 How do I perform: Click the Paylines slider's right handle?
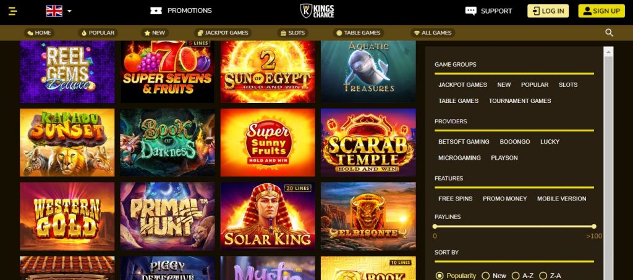click(x=594, y=226)
